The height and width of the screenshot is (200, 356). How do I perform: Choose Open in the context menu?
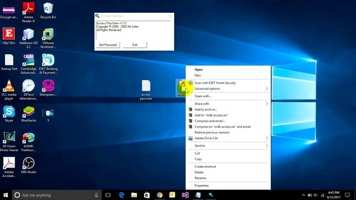click(228, 69)
